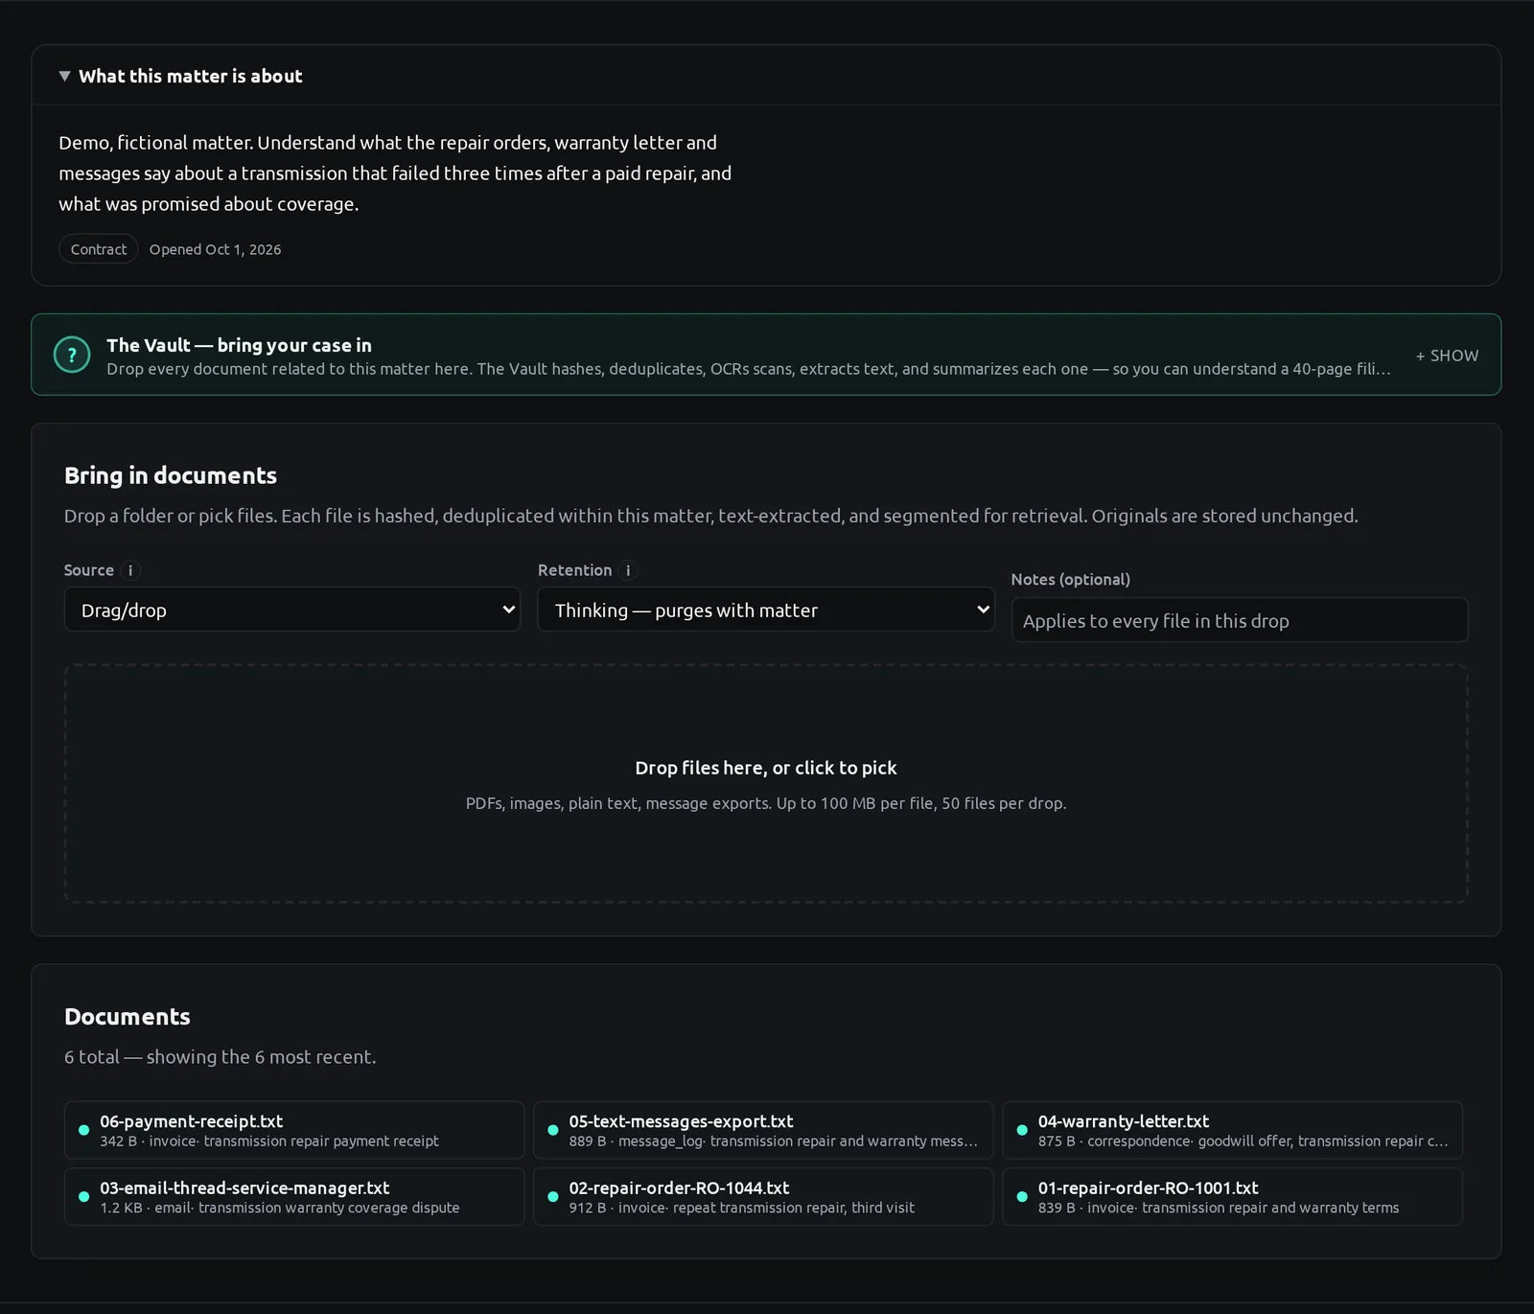Screen dimensions: 1534x1314
Task: Click the 'The Vault — bring your case in' heading
Action: 239,345
